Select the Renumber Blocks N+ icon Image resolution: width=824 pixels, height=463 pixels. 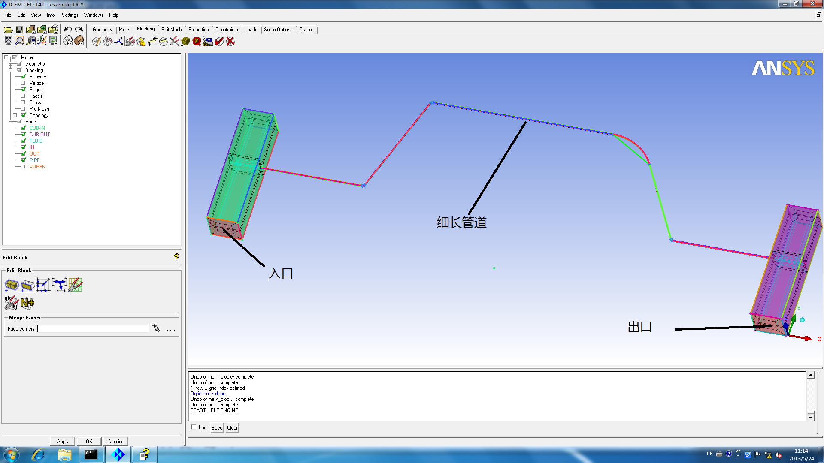(27, 303)
